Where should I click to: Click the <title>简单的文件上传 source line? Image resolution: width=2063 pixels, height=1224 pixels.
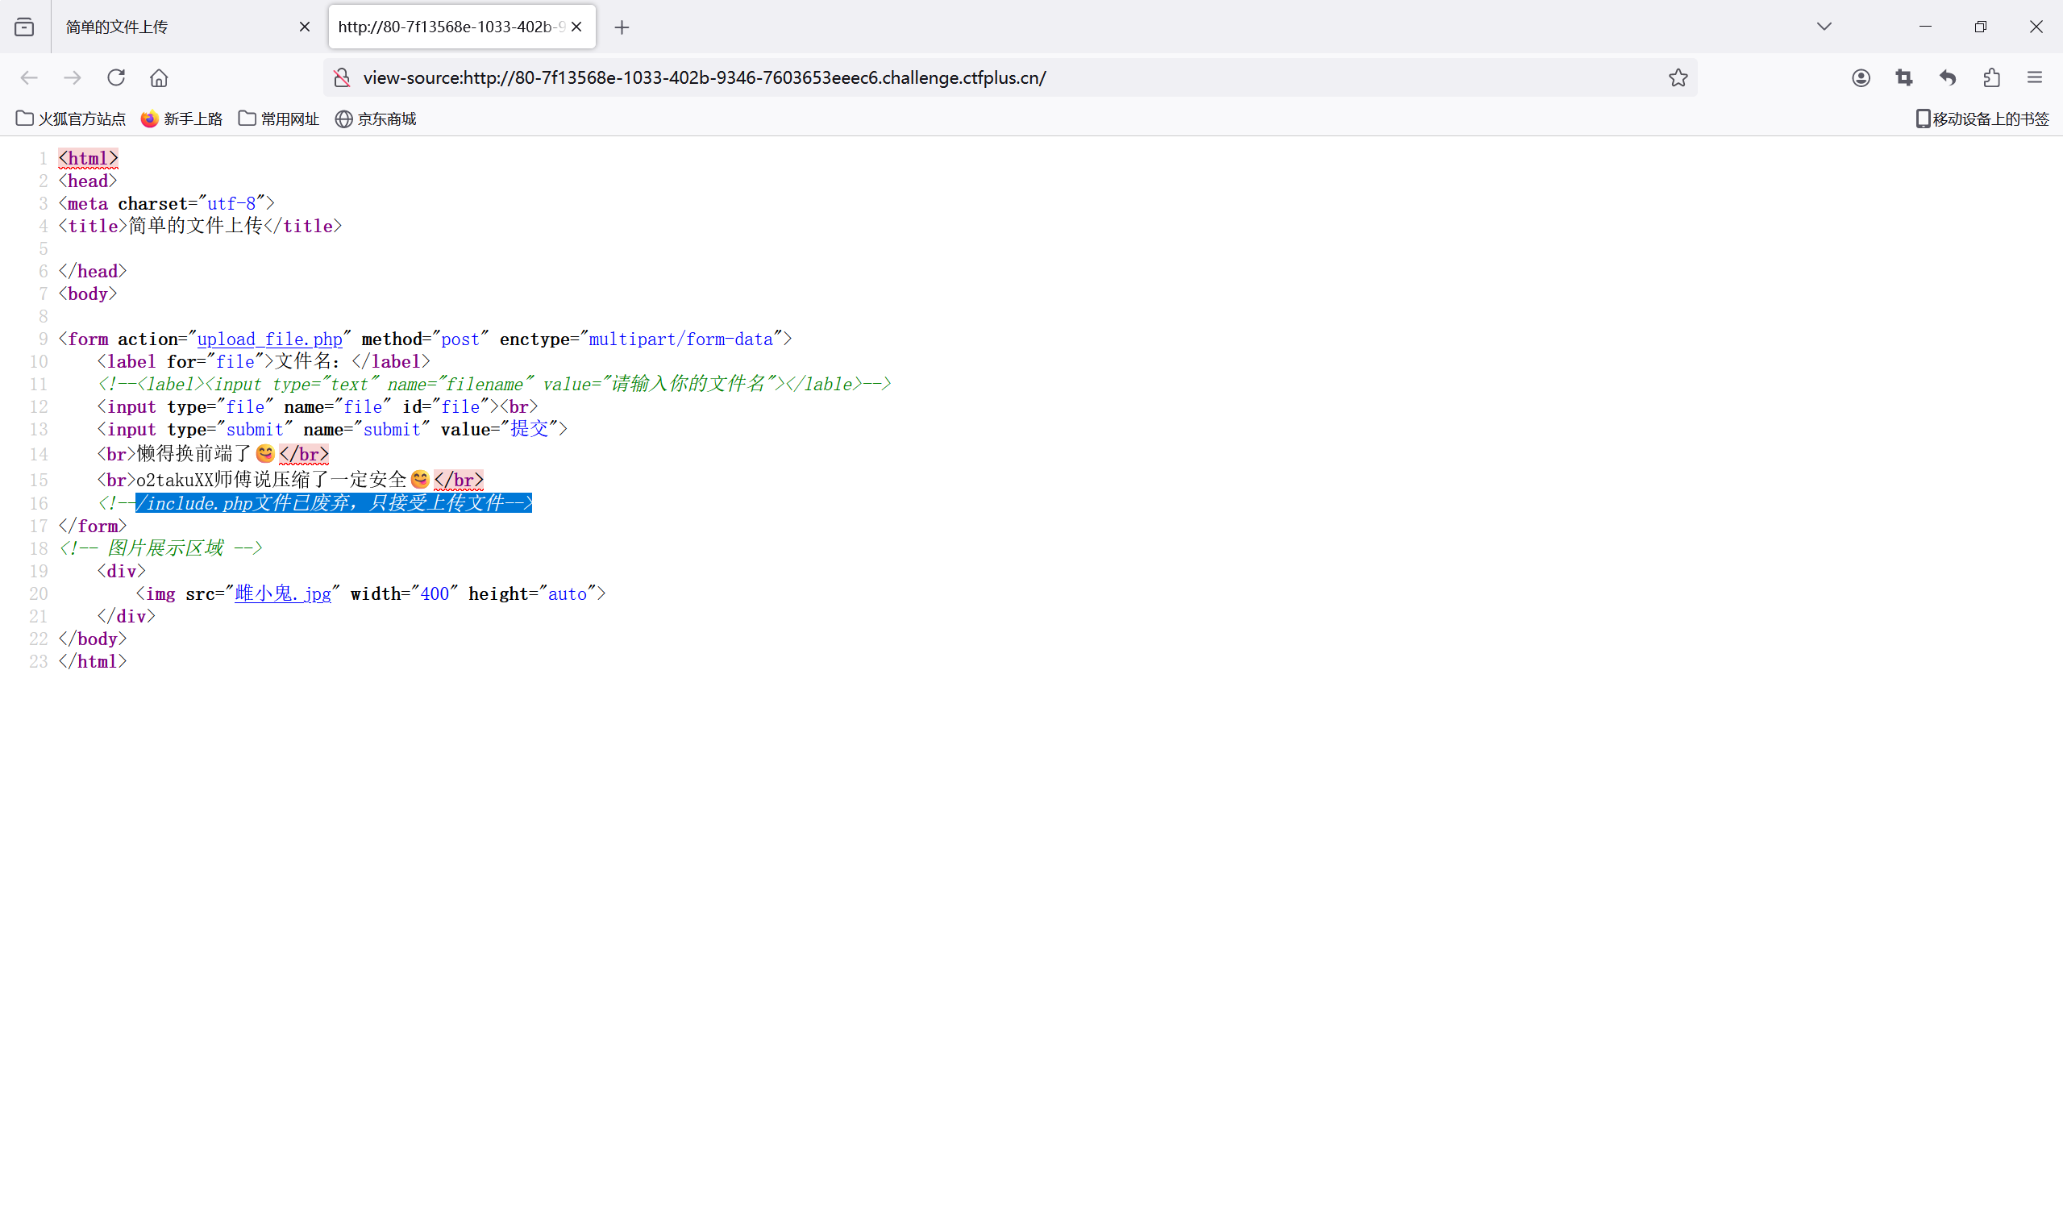(200, 226)
